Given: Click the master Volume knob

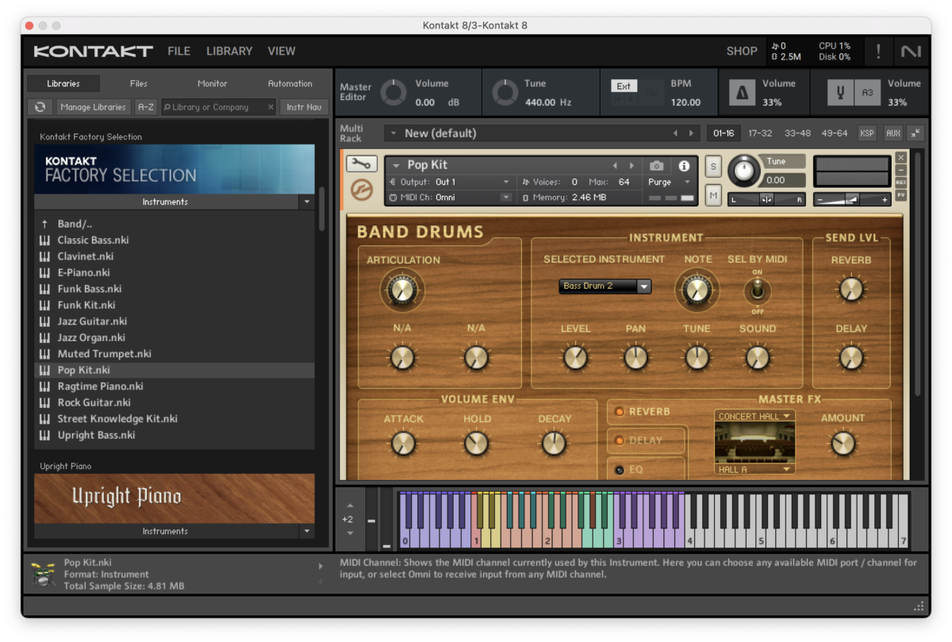Looking at the screenshot, I should click(393, 93).
